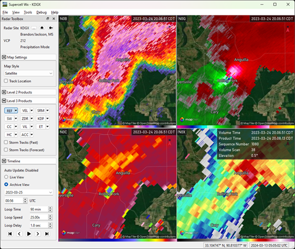Select the Live View radio button

[x=6, y=177]
